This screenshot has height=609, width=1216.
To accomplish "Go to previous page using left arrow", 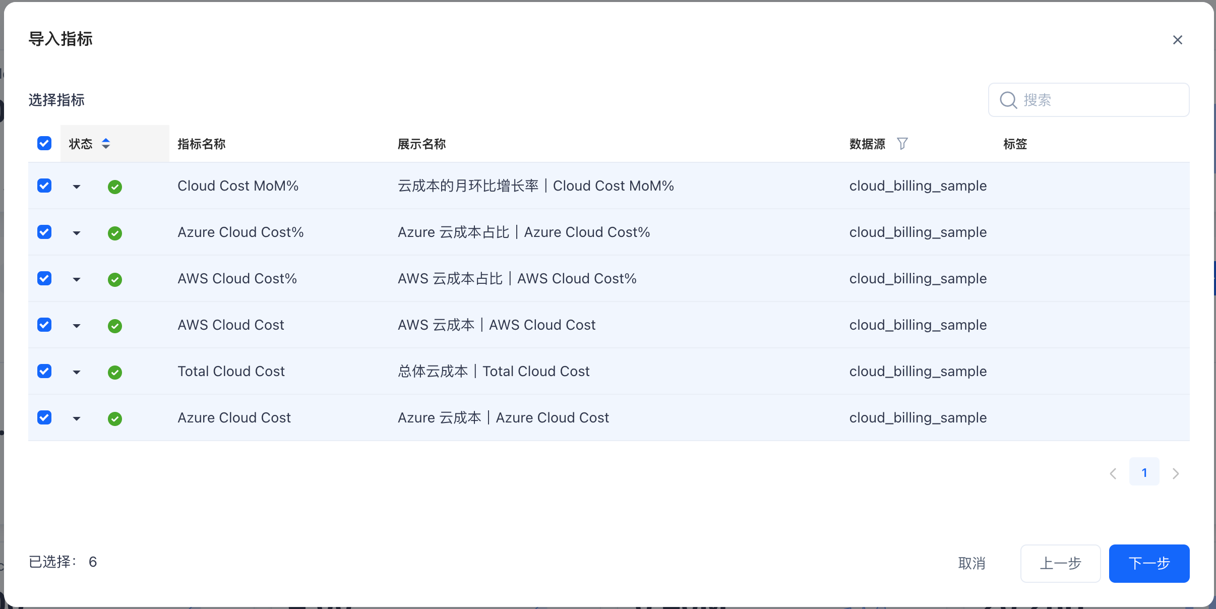I will 1113,473.
